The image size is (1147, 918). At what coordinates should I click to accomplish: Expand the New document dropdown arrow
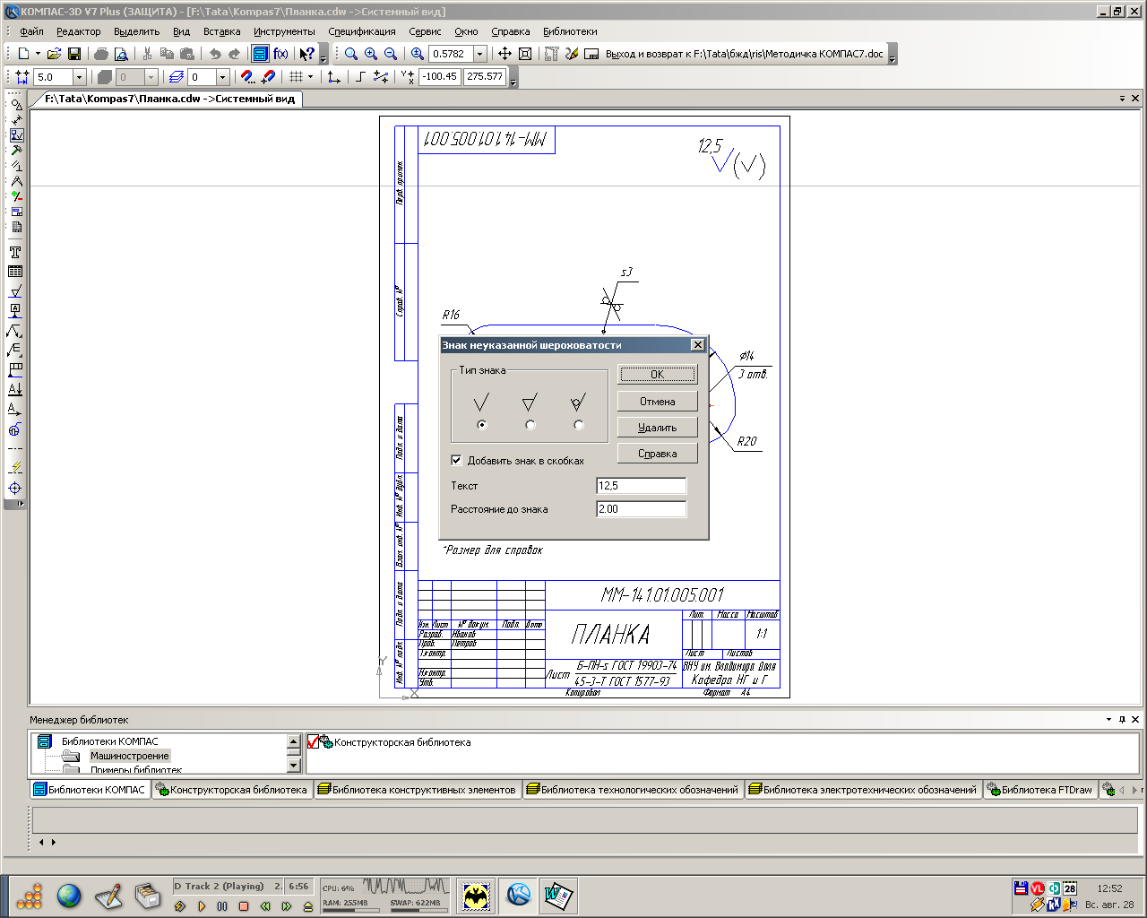pos(38,54)
